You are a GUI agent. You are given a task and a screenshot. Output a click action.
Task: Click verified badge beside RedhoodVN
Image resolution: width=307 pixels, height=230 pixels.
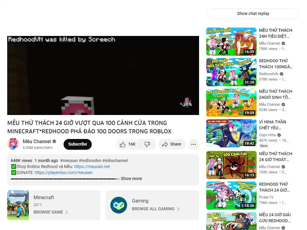click(282, 74)
